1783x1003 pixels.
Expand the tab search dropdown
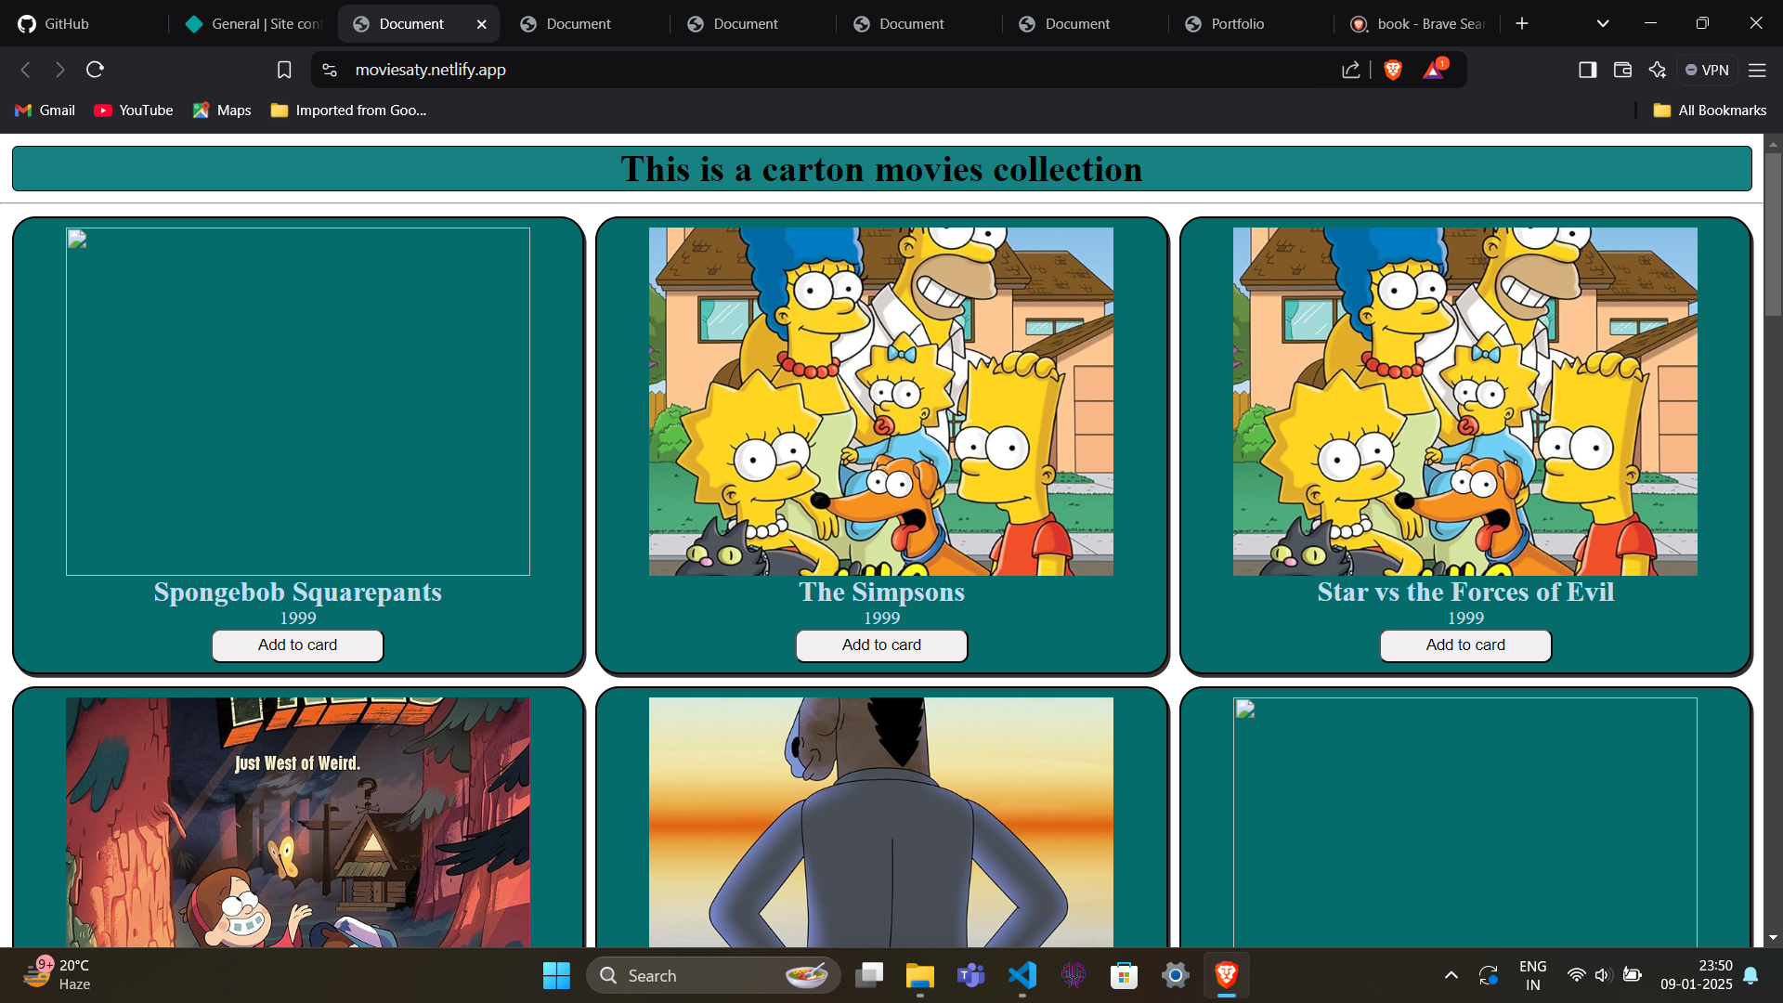tap(1603, 23)
